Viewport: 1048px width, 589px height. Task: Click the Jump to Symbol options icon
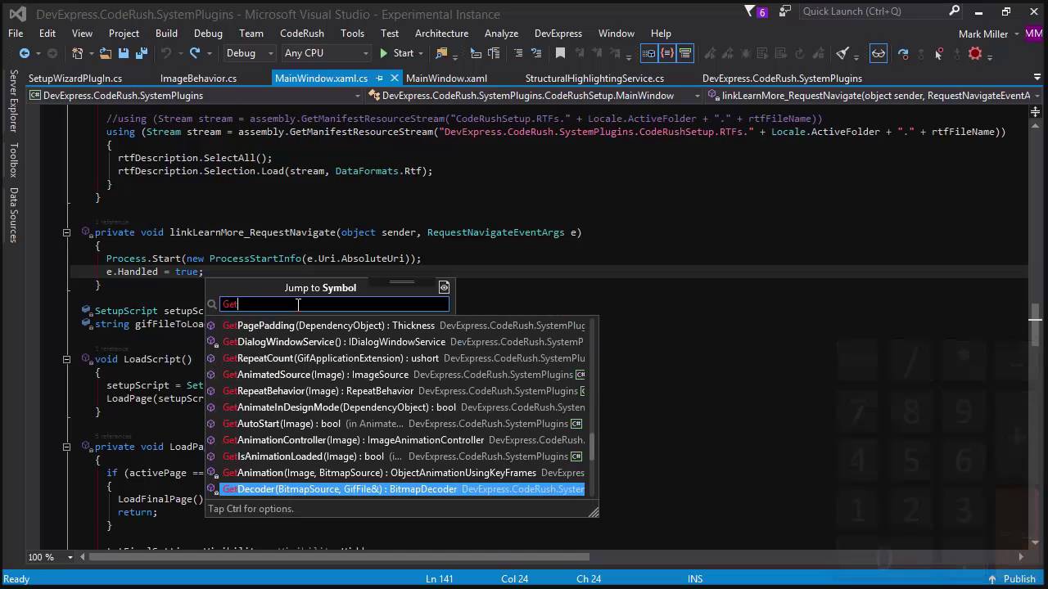(444, 287)
